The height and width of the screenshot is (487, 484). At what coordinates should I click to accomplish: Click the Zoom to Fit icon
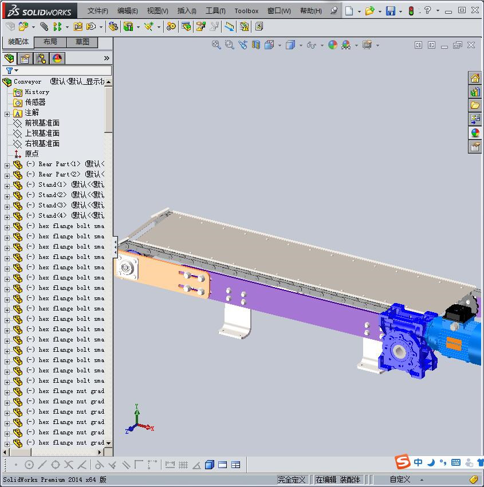click(216, 45)
